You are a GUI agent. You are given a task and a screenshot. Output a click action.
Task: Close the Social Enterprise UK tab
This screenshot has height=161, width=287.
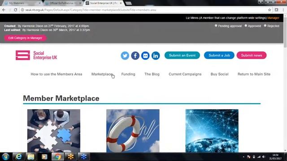121,3
